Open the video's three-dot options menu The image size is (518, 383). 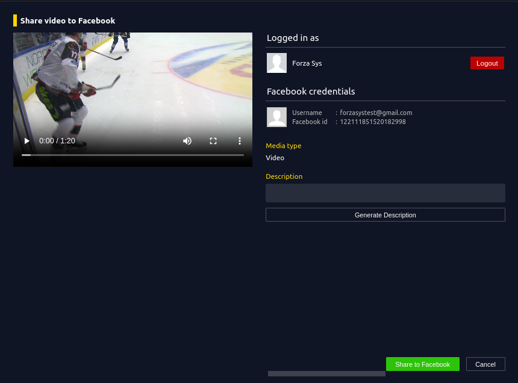pos(239,141)
